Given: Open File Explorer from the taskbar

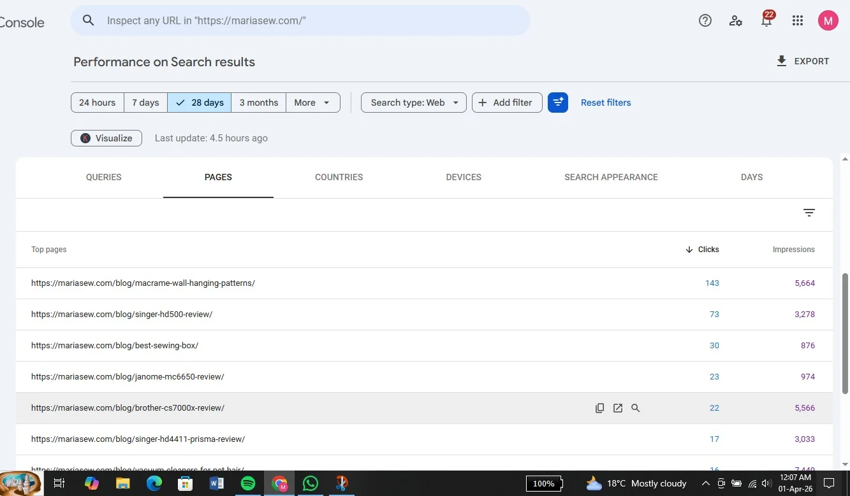Looking at the screenshot, I should pyautogui.click(x=122, y=483).
